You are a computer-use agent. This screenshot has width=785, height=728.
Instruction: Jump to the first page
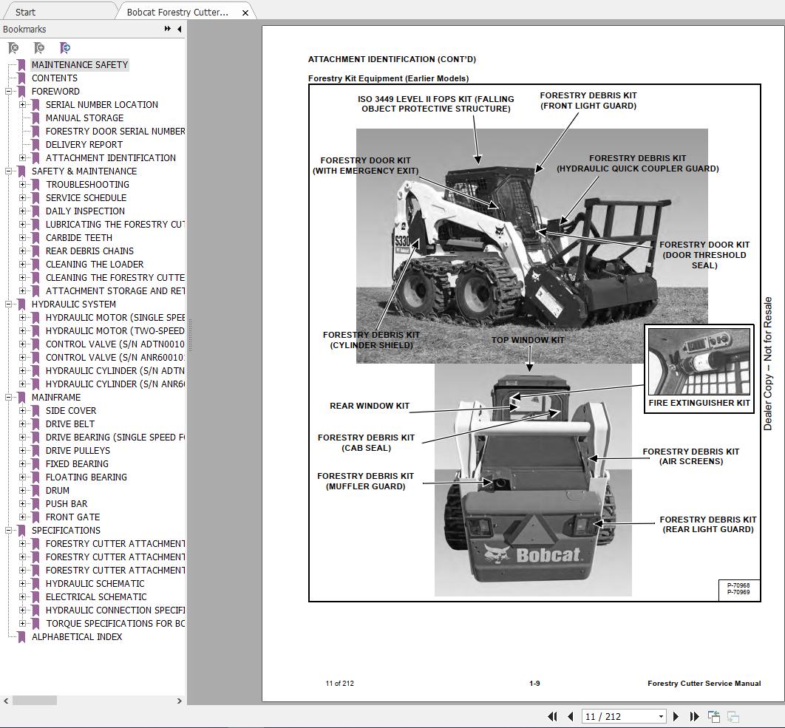(x=551, y=716)
